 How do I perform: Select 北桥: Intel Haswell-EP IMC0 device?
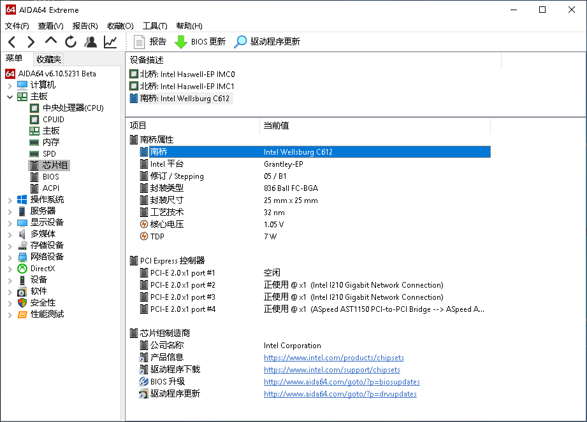(x=182, y=74)
